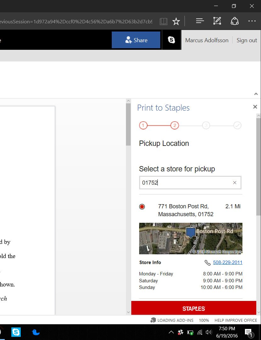The height and width of the screenshot is (340, 261).
Task: Open Marcus Adolfsson account
Action: (x=207, y=40)
